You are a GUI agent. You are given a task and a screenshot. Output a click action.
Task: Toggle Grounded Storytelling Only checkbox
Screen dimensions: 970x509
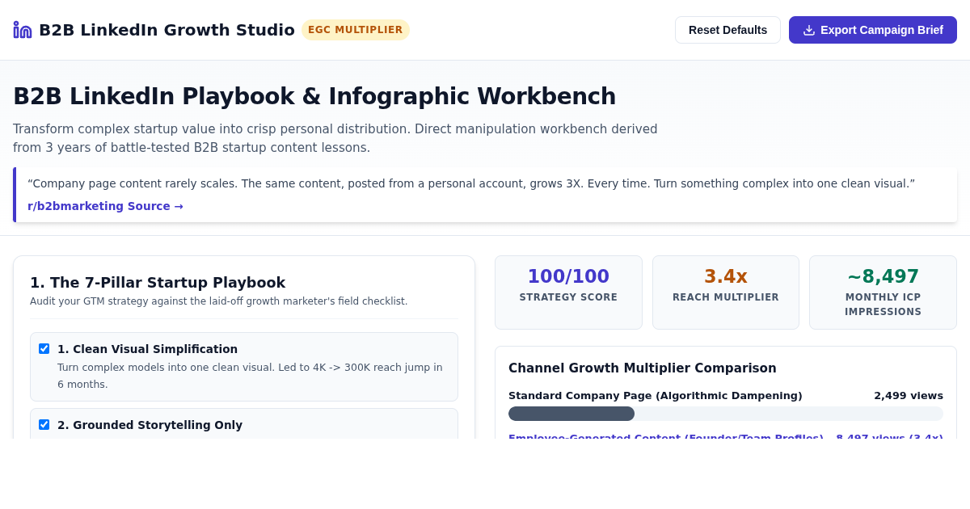pyautogui.click(x=44, y=425)
